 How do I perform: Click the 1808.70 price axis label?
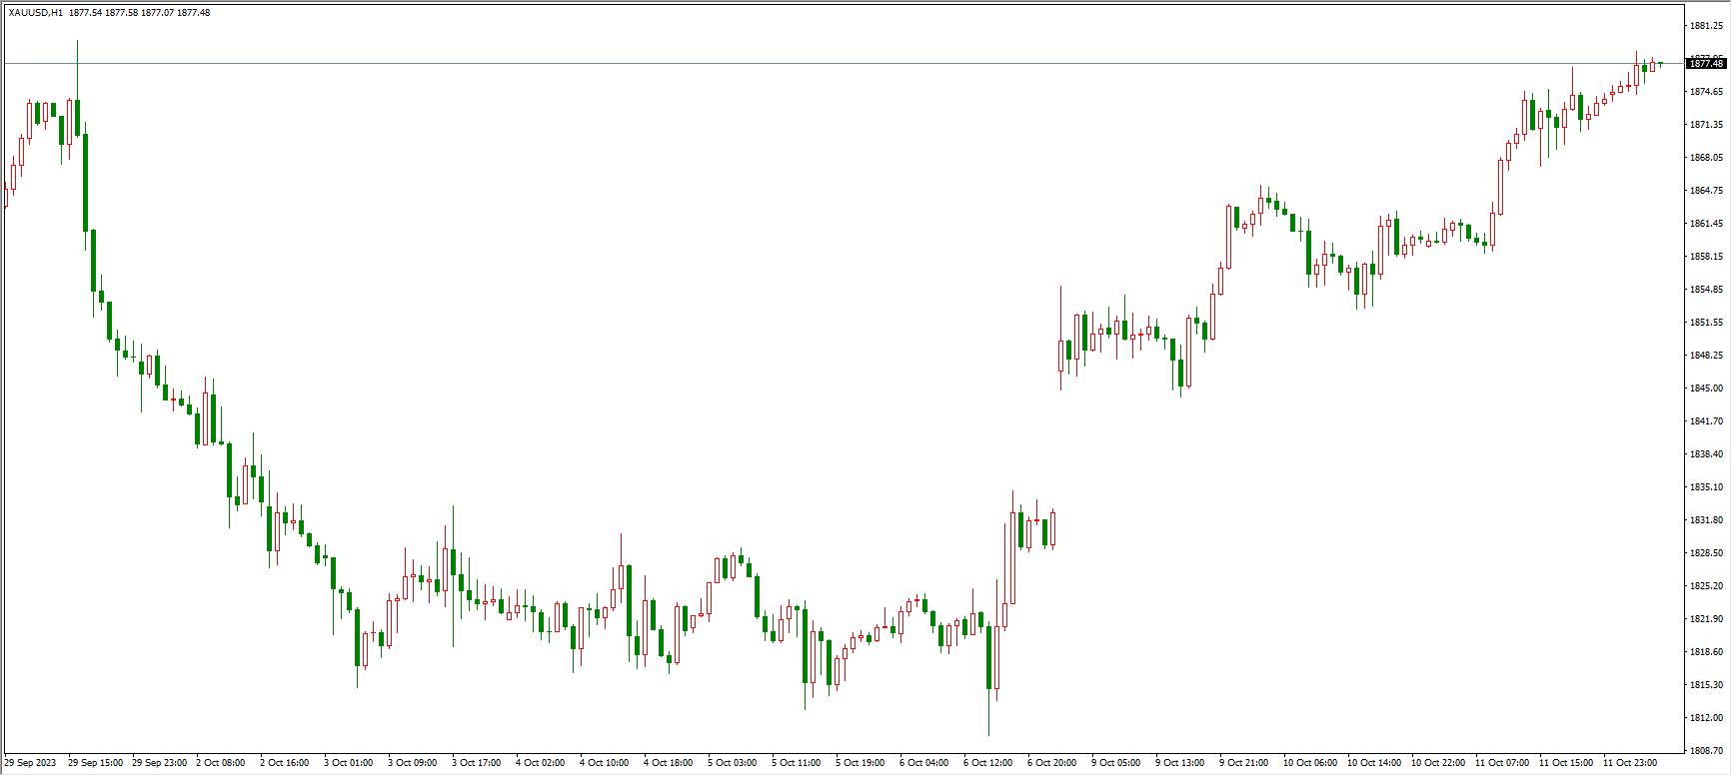[1705, 751]
